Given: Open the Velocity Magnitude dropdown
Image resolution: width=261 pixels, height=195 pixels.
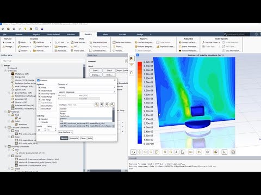Looking at the screenshot, I should 86,92.
